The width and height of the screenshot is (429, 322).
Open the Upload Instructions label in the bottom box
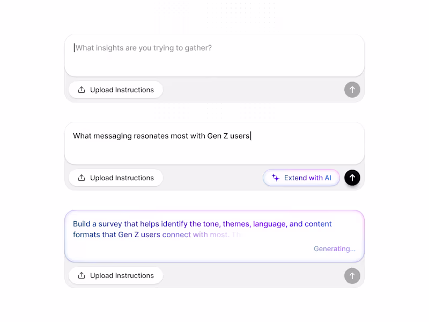point(122,276)
